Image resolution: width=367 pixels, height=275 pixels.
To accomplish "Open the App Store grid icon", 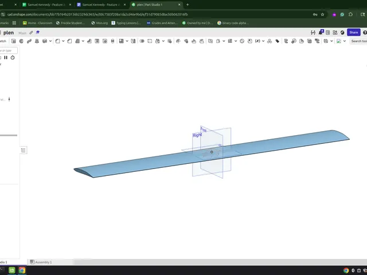I will tap(335, 33).
